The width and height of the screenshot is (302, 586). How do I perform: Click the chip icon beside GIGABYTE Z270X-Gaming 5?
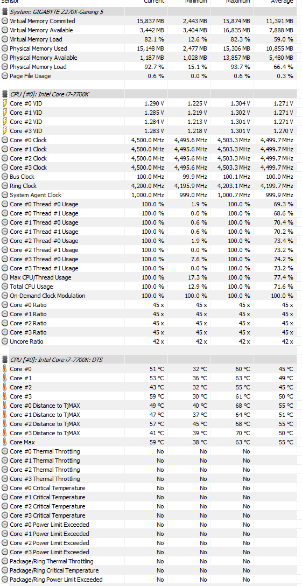[x=5, y=12]
